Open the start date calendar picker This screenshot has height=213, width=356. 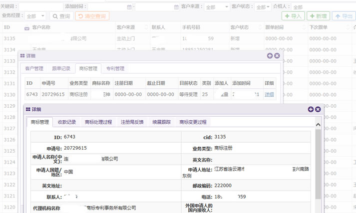pos(130,7)
